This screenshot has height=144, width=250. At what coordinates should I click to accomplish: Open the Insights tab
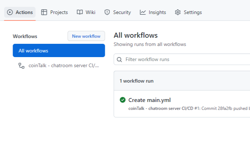(x=153, y=12)
